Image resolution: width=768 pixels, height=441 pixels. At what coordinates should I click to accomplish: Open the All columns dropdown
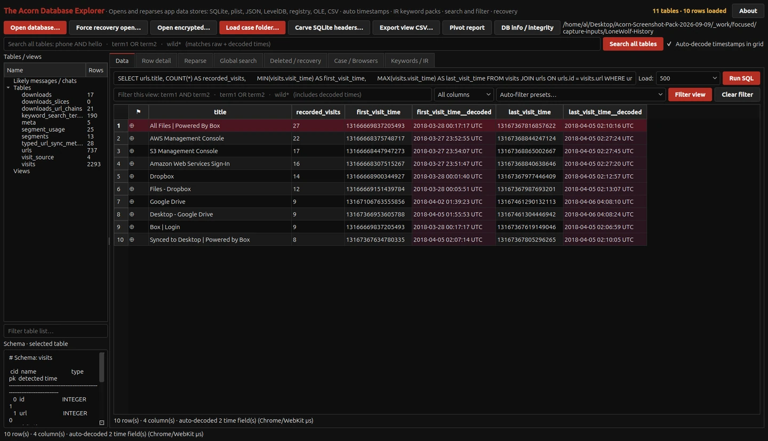click(464, 94)
